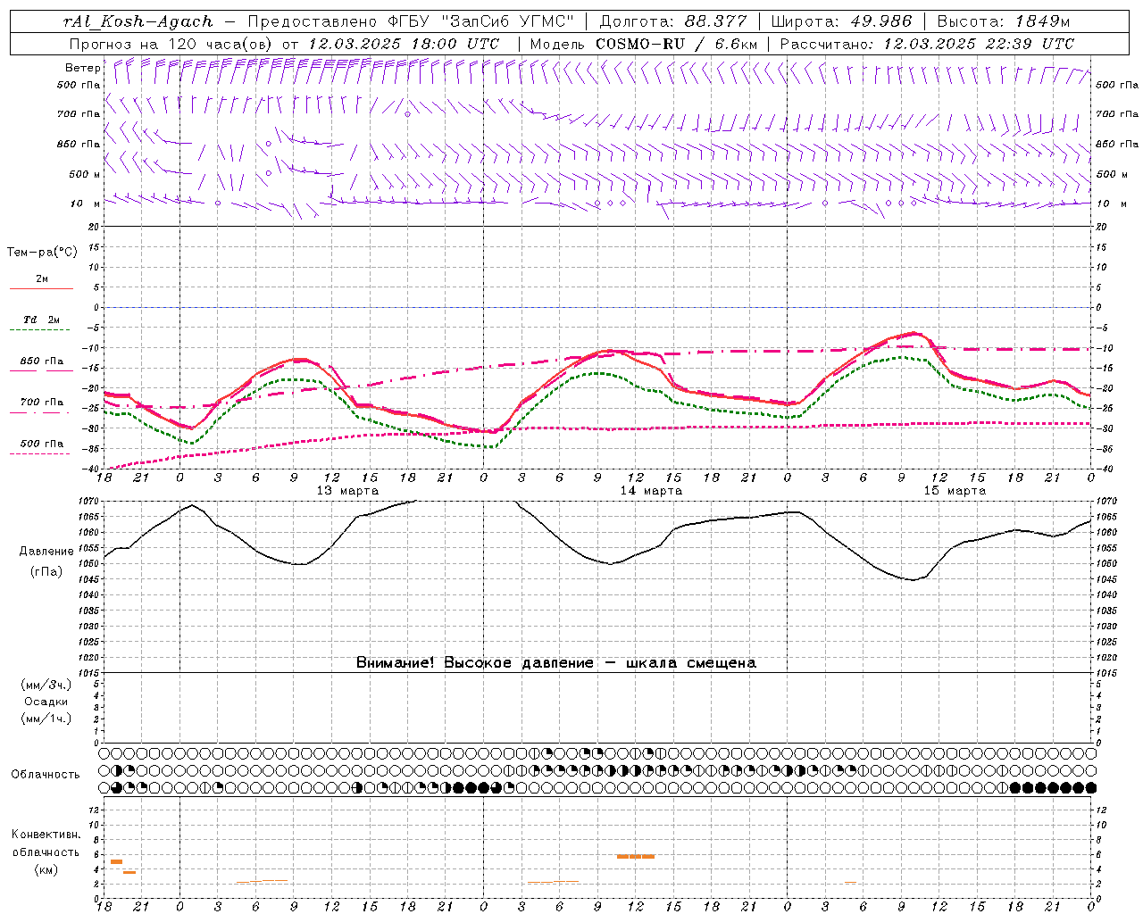Click the long orange convective bar on 14 марта
This screenshot has width=1143, height=914.
(636, 857)
